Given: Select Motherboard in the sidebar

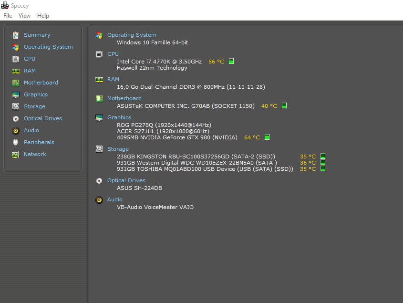Looking at the screenshot, I should click(x=41, y=83).
